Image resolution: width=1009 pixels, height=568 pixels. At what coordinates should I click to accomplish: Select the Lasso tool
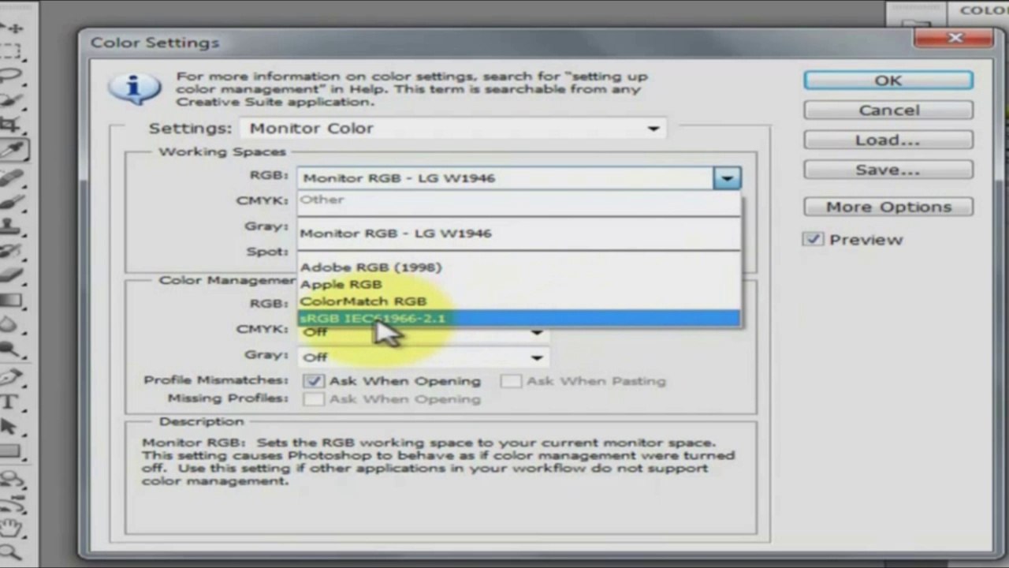tap(11, 77)
